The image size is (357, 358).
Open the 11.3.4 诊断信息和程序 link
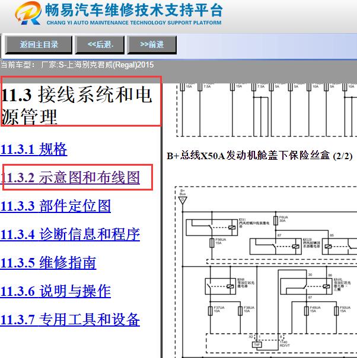click(x=70, y=234)
